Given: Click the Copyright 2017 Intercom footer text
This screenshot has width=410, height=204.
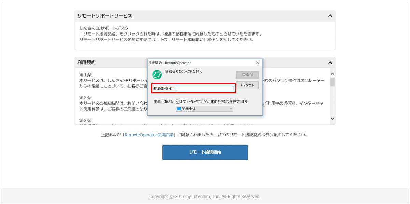Looking at the screenshot, I should coord(205,196).
